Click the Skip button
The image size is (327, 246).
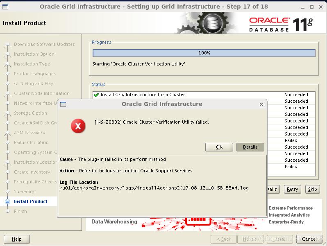click(x=312, y=189)
